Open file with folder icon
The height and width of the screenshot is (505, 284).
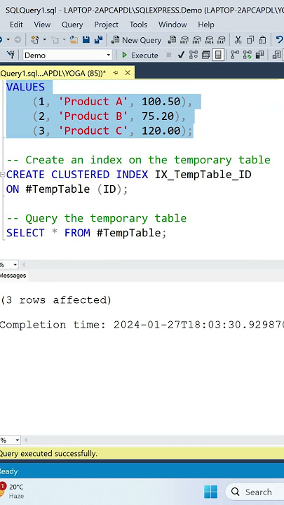click(74, 40)
